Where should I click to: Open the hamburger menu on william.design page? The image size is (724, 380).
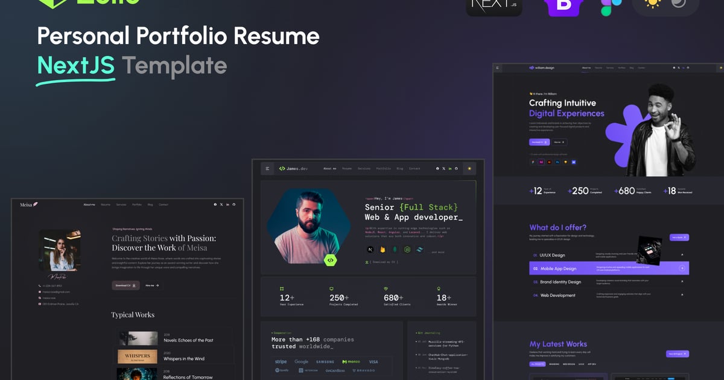point(498,68)
